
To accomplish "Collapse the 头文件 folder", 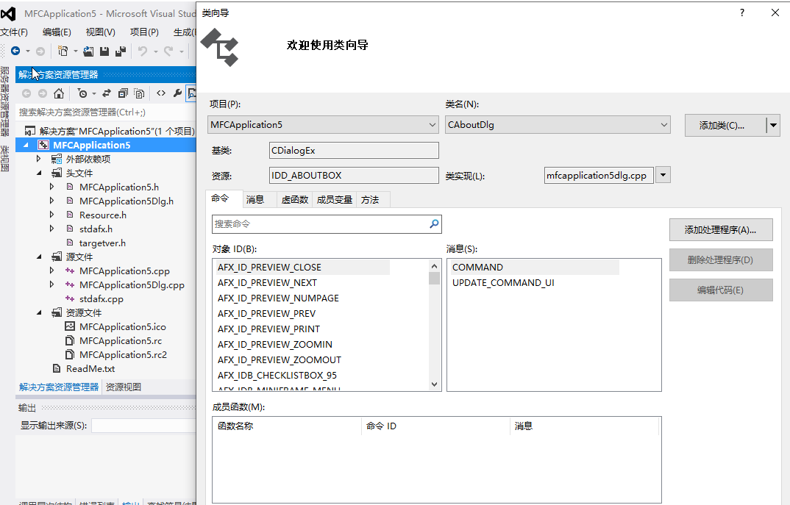I will pos(39,173).
